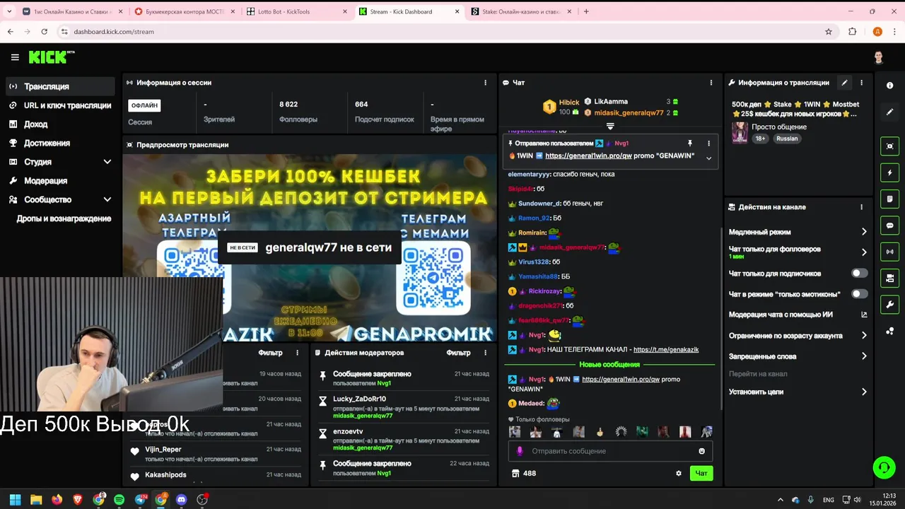Open the Kick logo home page

pyautogui.click(x=52, y=57)
